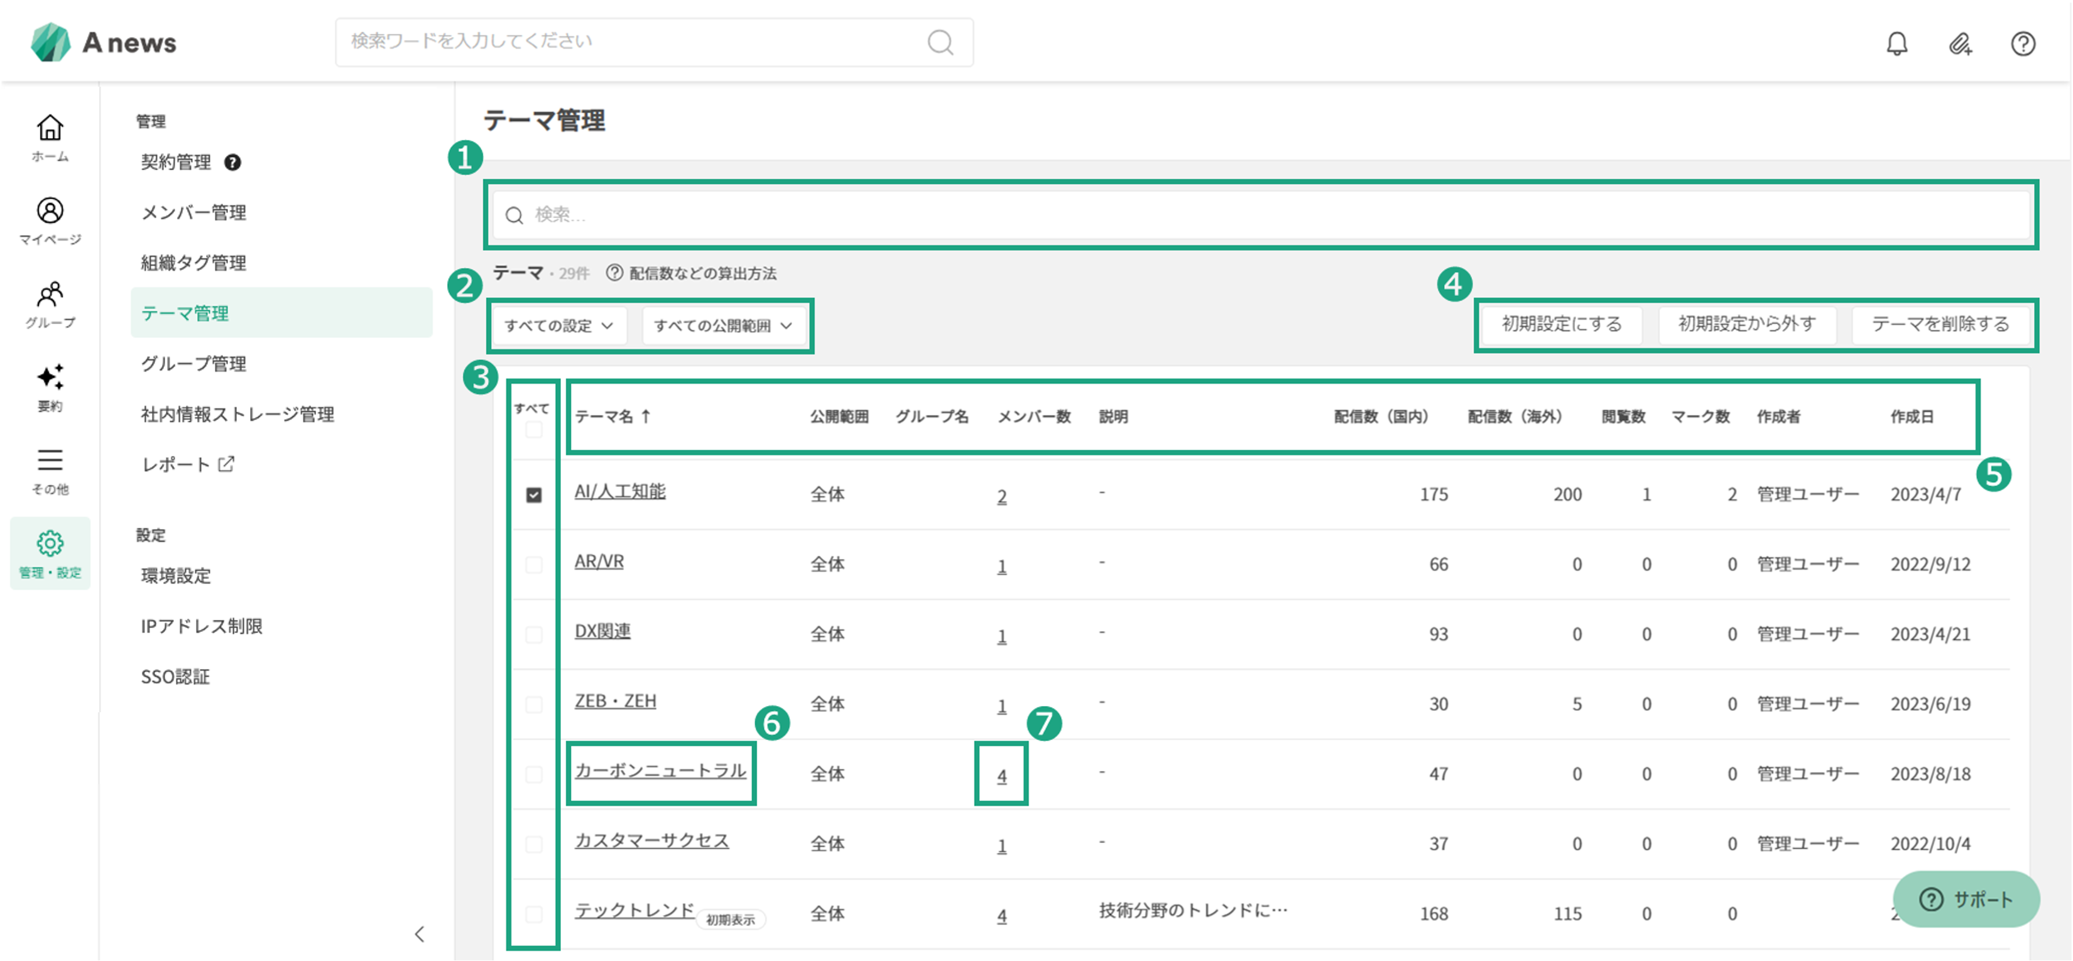
Task: Open 組織タグ管理 menu item
Action: click(x=194, y=263)
